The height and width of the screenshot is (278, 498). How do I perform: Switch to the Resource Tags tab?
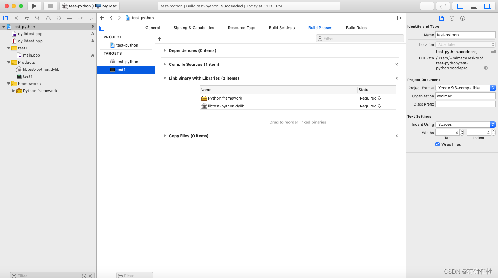tap(242, 28)
